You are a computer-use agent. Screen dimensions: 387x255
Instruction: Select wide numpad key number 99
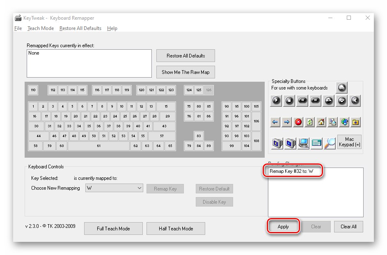(x=231, y=146)
